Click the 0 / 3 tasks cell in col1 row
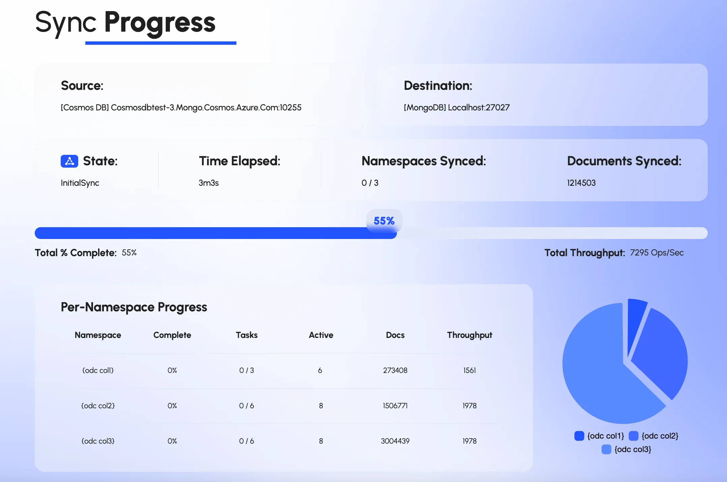This screenshot has height=482, width=727. [246, 370]
